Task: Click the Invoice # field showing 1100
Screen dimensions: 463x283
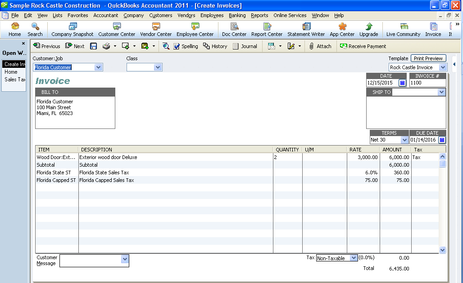Action: coord(427,83)
